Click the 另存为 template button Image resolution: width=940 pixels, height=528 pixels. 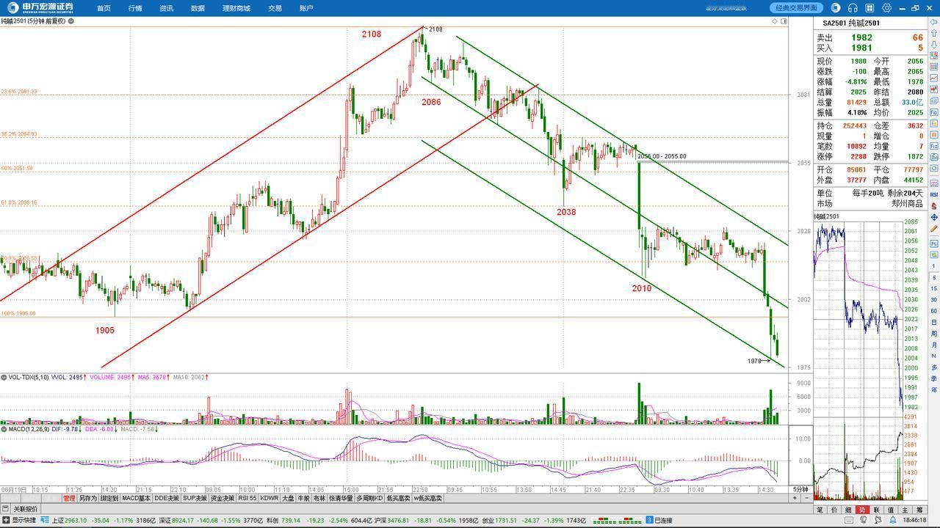coord(88,498)
